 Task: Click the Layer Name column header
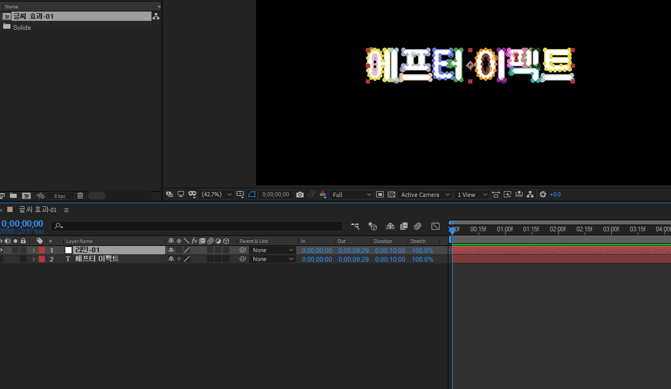click(x=79, y=241)
